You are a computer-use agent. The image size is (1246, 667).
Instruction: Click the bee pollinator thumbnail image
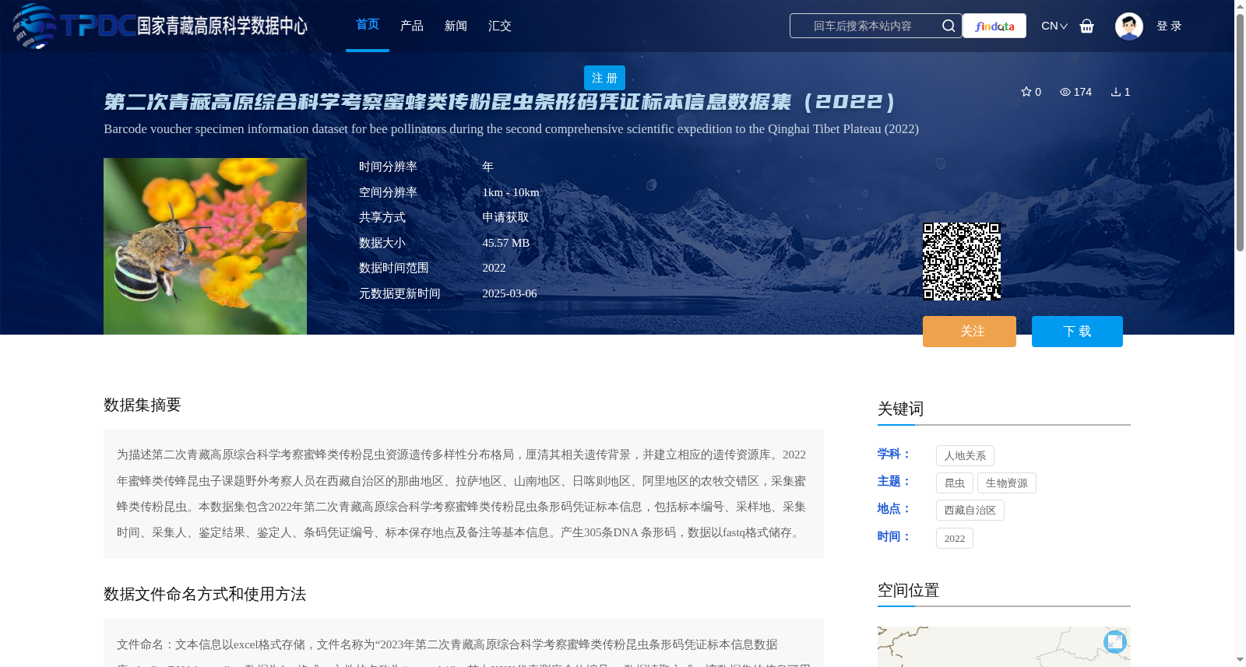(205, 246)
